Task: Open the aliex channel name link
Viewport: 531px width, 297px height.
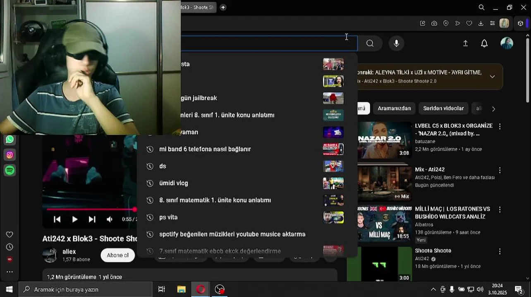Action: pos(69,252)
